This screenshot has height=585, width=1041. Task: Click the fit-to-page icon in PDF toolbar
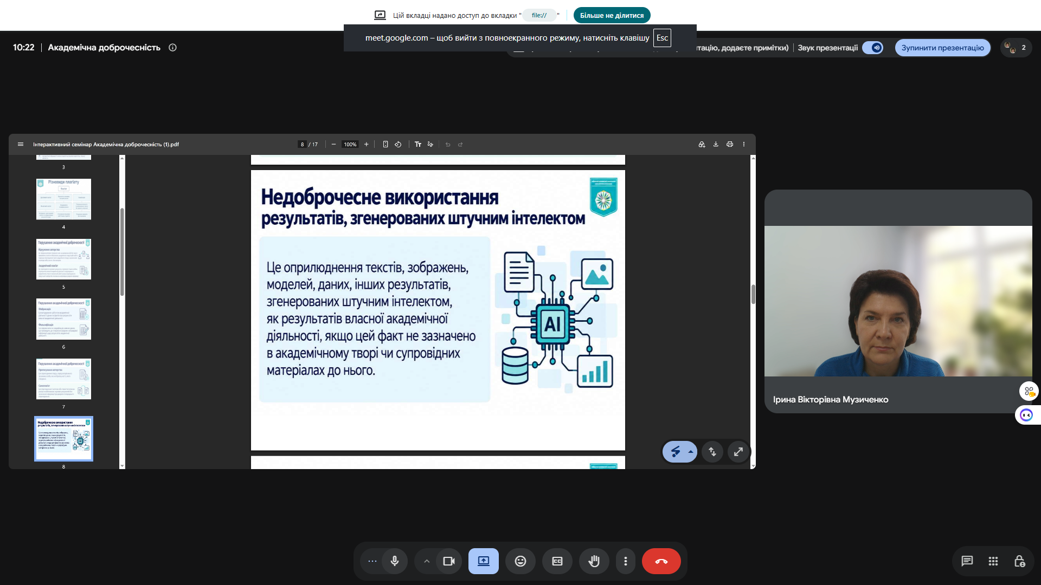point(385,144)
